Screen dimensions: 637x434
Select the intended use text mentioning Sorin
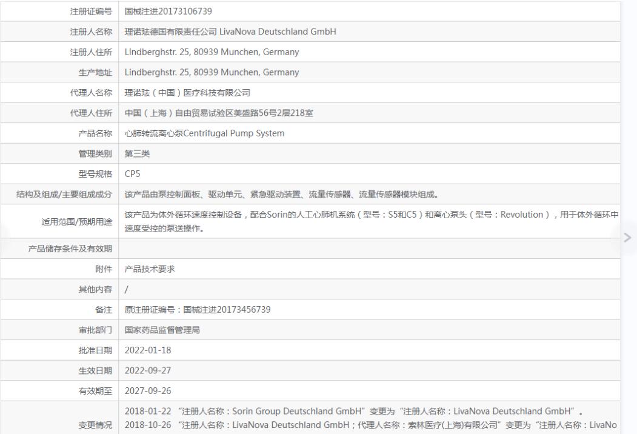[372, 221]
